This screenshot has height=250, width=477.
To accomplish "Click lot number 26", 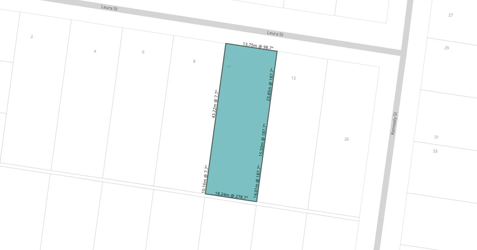I will tap(347, 139).
